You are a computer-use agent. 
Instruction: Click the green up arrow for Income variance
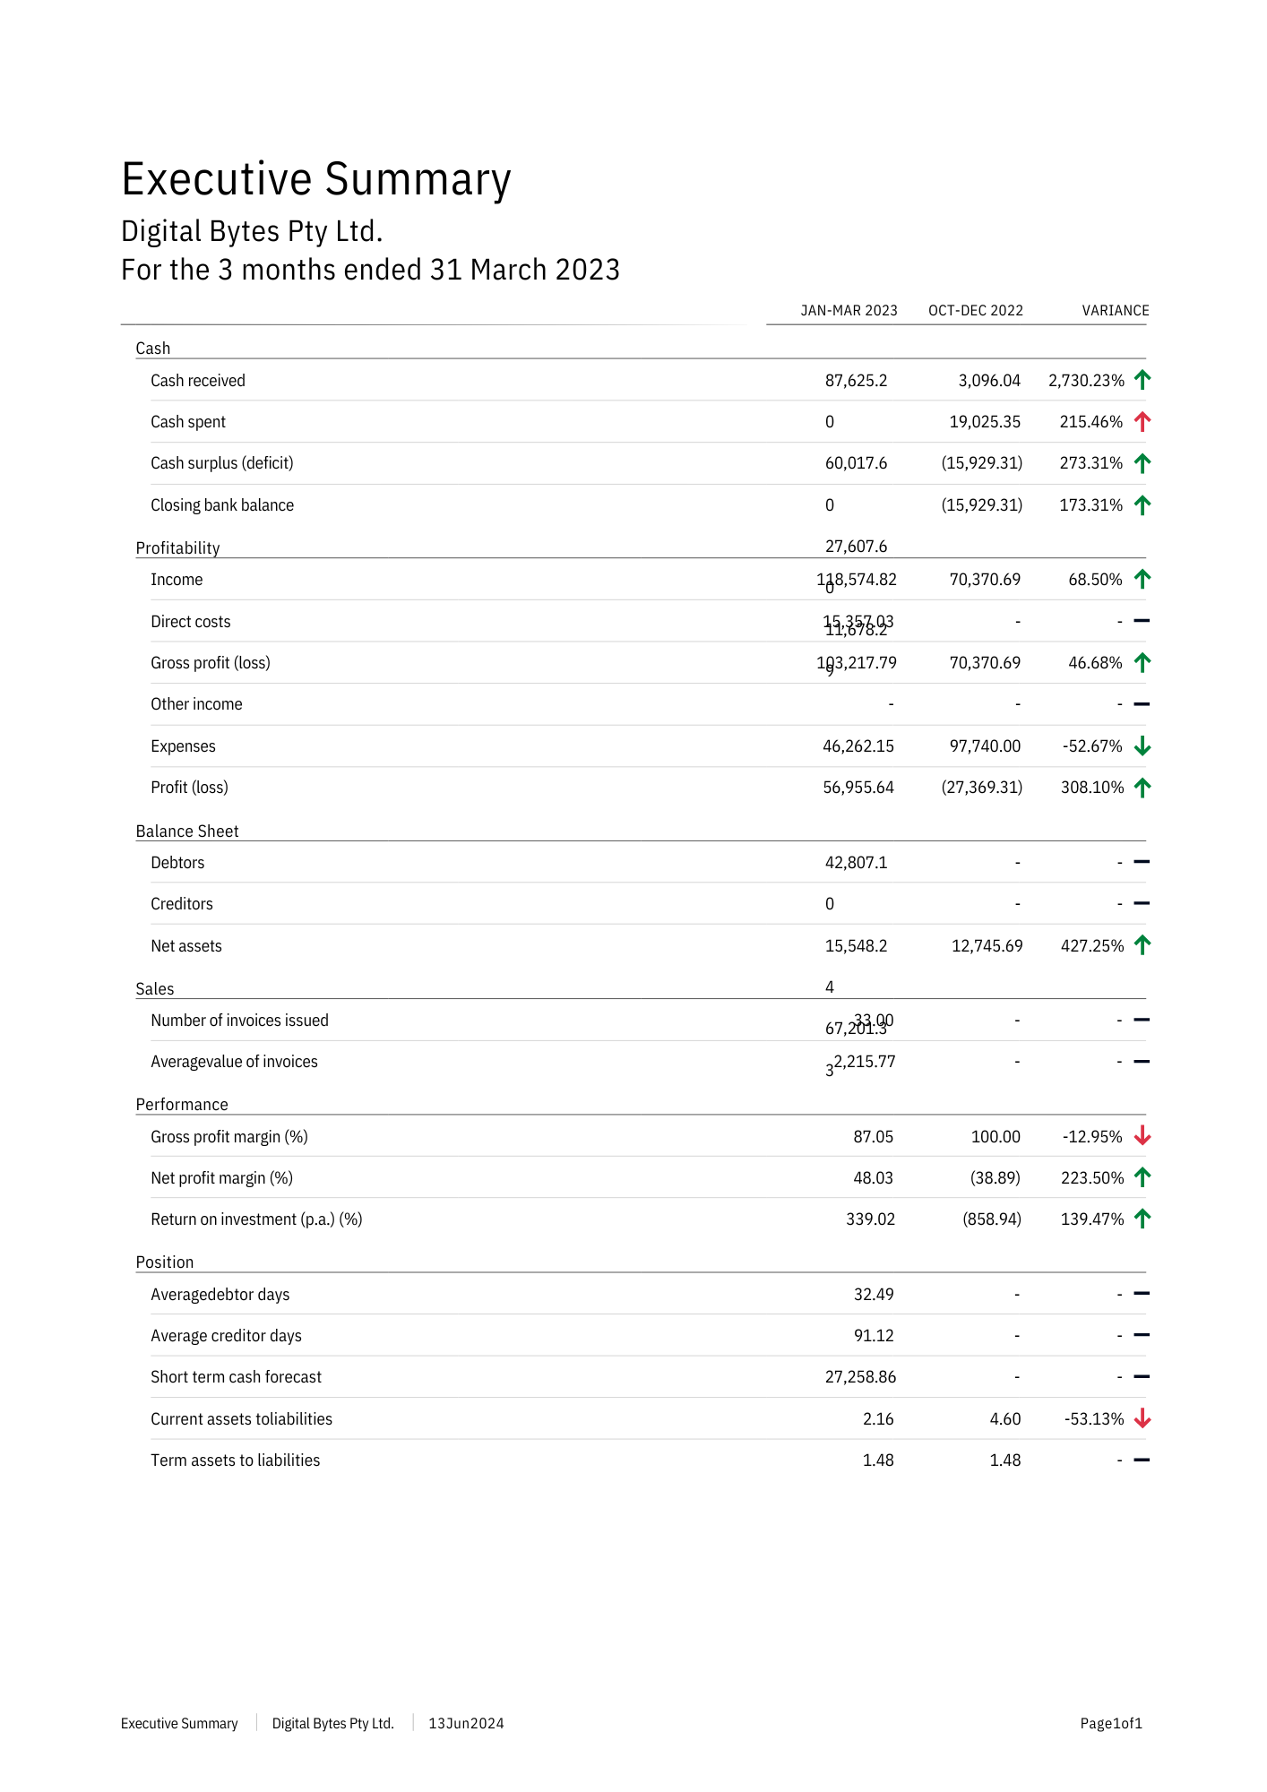coord(1142,579)
